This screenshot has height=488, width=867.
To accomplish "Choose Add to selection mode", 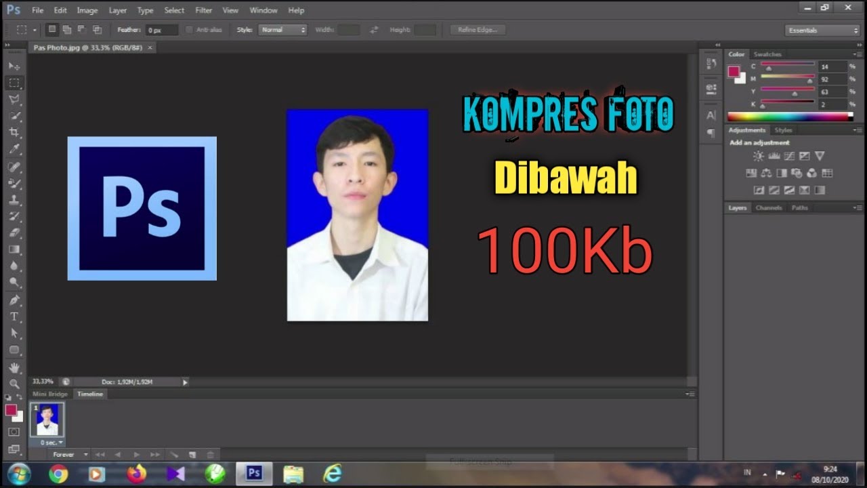I will click(x=67, y=30).
